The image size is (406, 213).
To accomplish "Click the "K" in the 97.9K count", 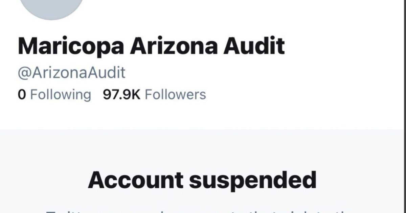I will pyautogui.click(x=136, y=95).
